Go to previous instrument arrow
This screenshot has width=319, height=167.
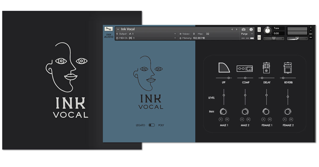point(232,29)
